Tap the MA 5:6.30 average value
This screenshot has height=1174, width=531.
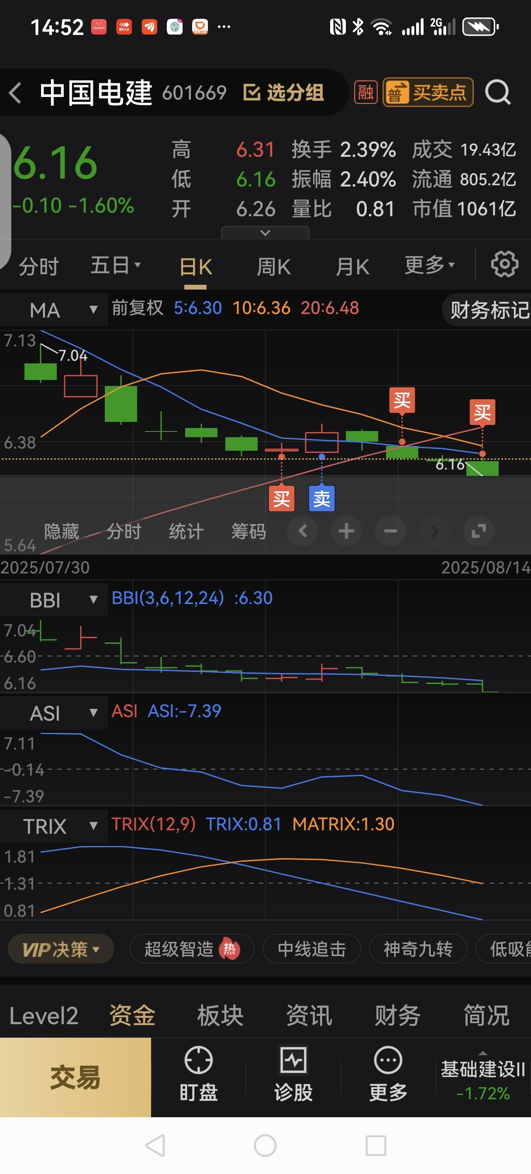[x=197, y=308]
